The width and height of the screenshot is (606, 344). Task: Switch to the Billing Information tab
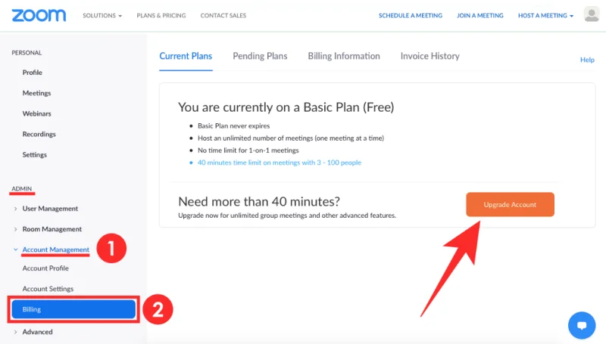344,56
